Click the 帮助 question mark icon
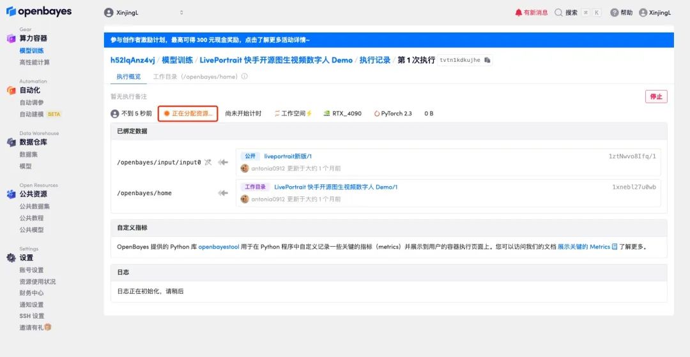Screen dimensions: 690x357 pyautogui.click(x=615, y=13)
